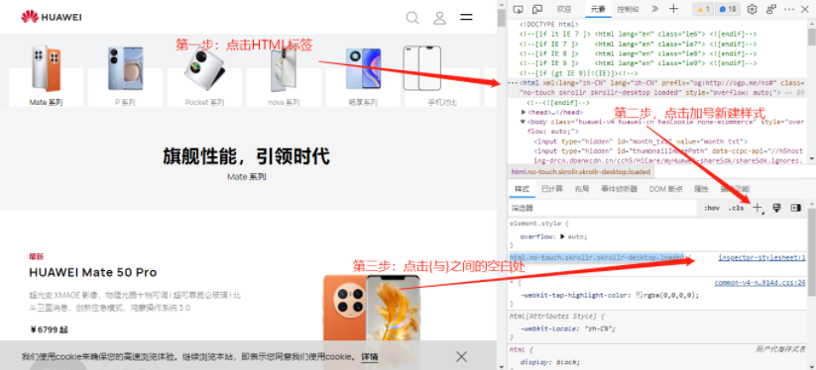Viewport: 816px width, 370px height.
Task: Toggle the computed styles sidebar icon
Action: tap(795, 208)
